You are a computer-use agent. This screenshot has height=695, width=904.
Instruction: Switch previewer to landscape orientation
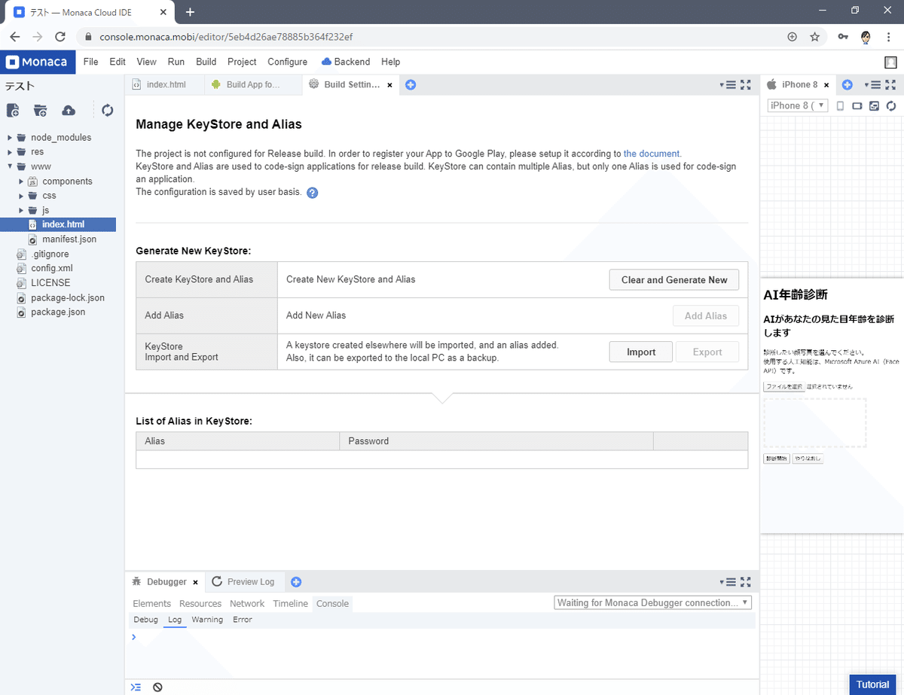(857, 106)
